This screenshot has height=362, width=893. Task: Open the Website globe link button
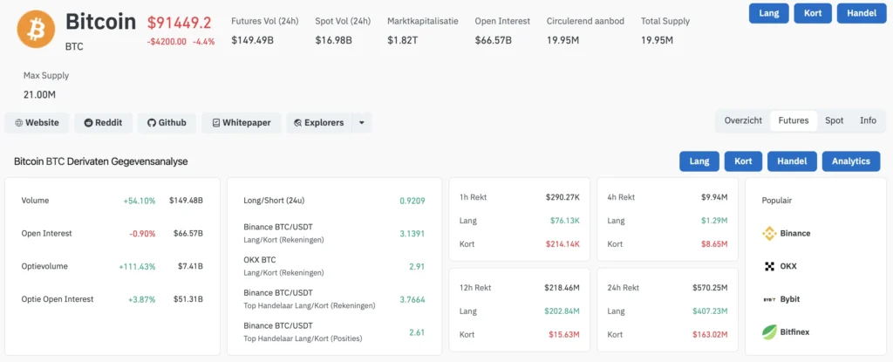click(37, 123)
